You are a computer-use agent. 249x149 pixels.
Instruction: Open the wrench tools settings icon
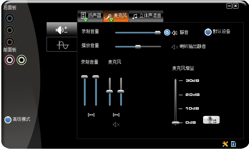pos(225,144)
